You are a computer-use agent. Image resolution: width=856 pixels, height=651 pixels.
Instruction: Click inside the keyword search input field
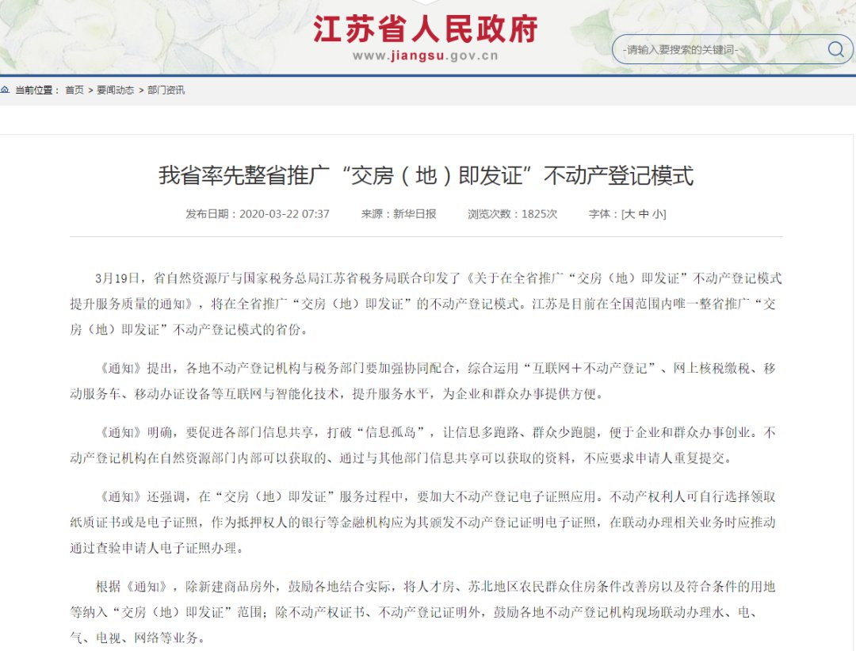point(713,50)
